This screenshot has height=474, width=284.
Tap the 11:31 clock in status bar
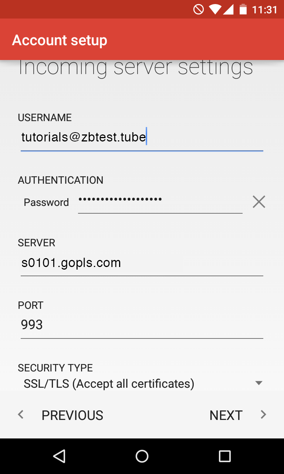click(264, 10)
